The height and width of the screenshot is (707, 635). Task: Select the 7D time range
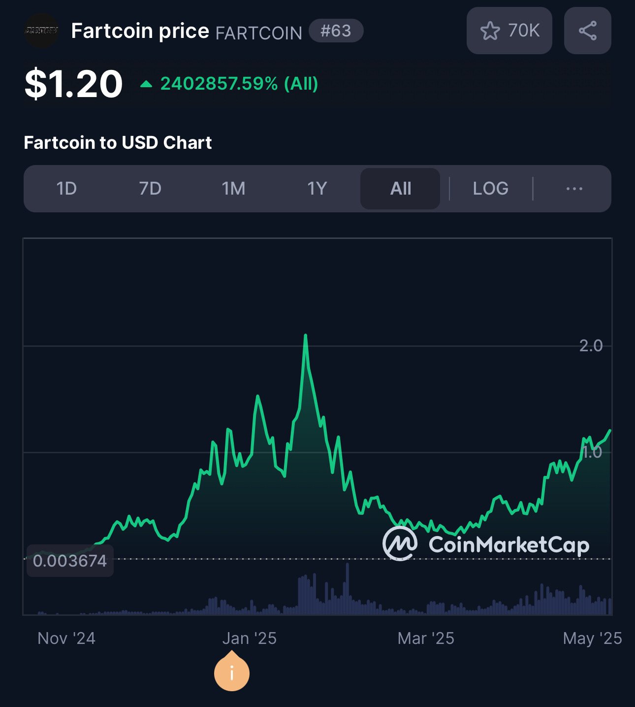coord(150,189)
